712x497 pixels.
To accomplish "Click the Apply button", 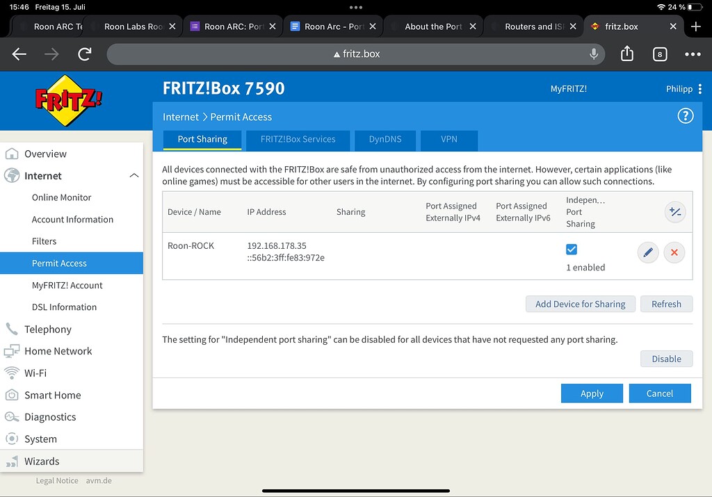I will pos(592,393).
